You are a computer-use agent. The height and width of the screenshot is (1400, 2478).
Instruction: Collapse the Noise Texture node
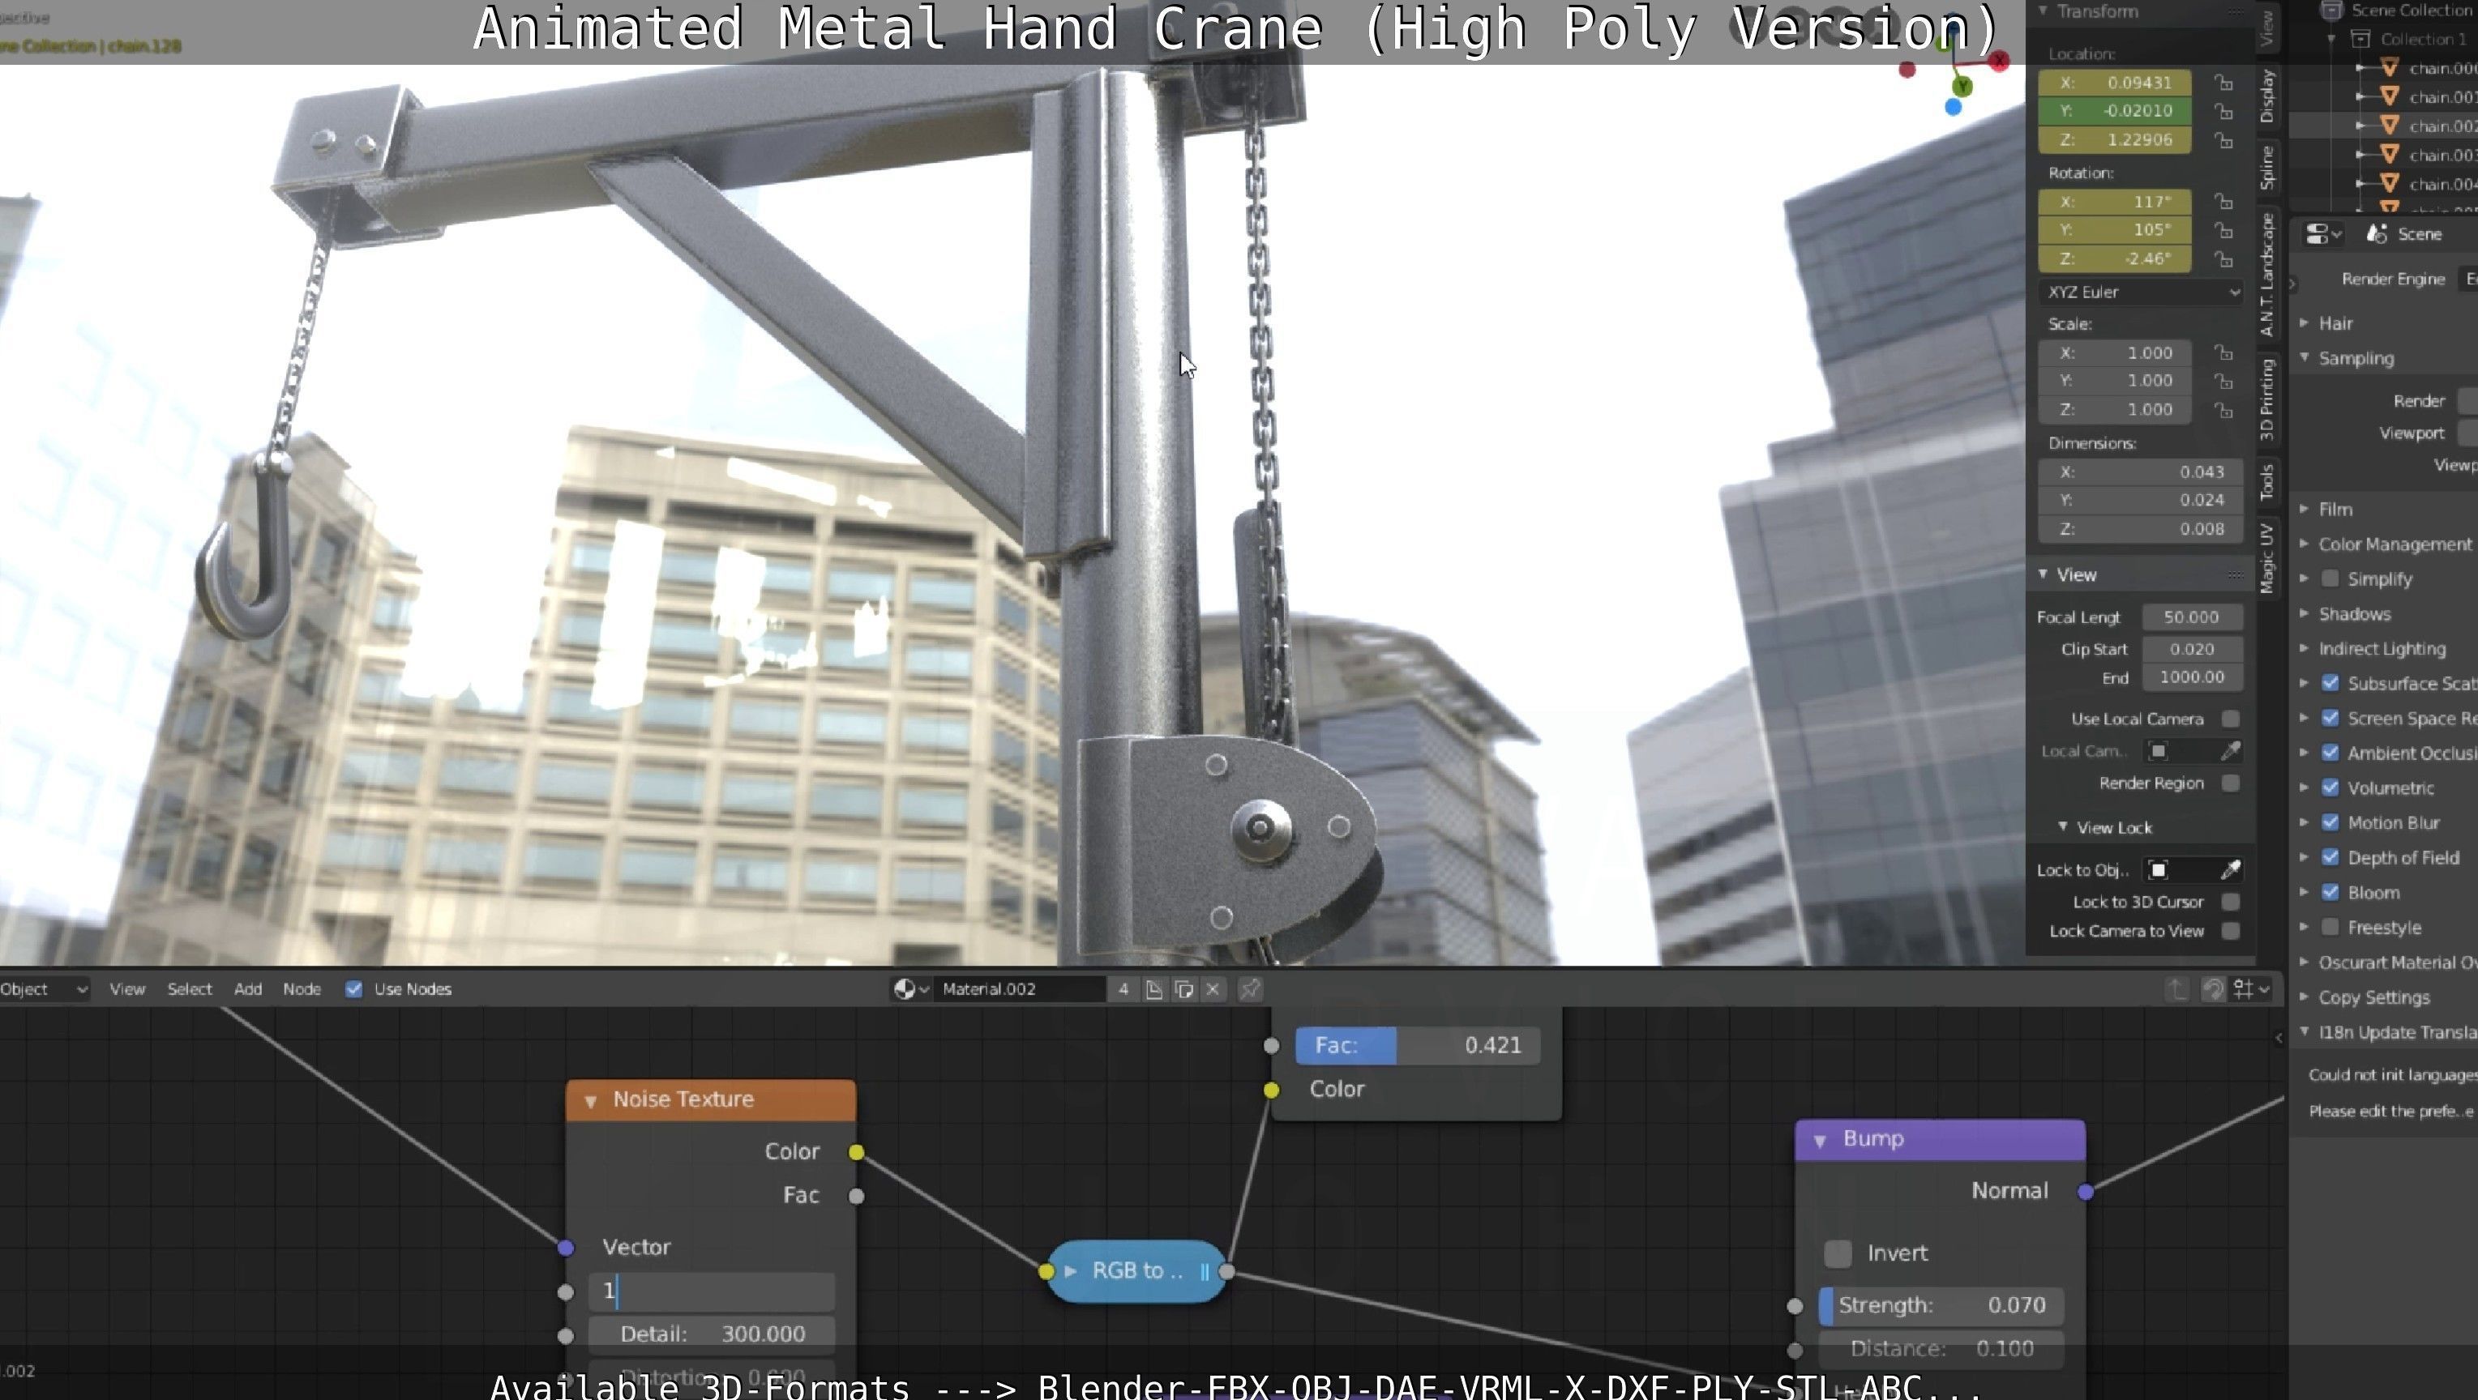tap(591, 1100)
